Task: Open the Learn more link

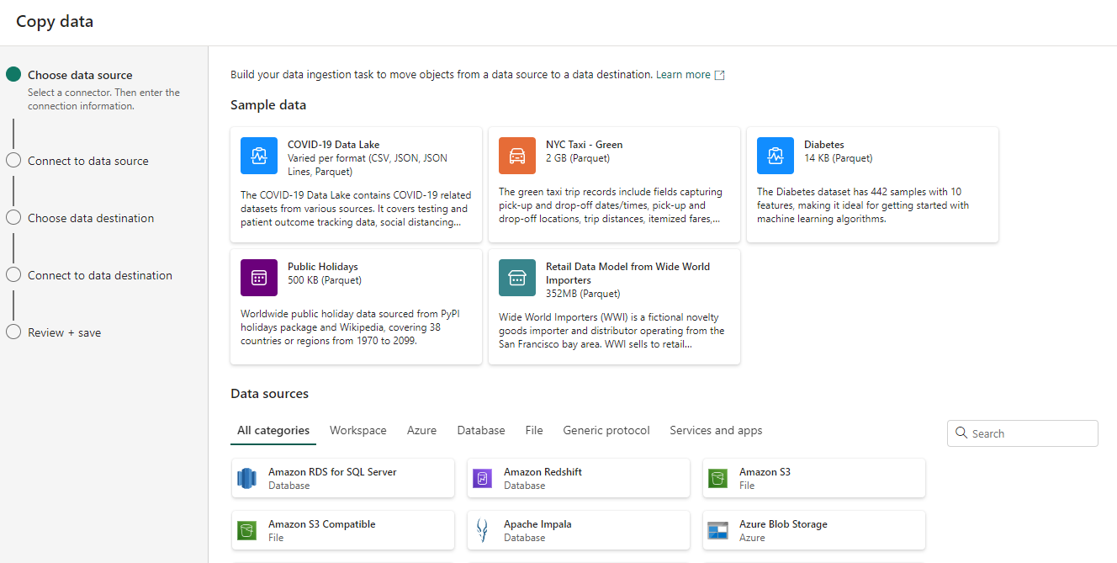Action: coord(683,75)
